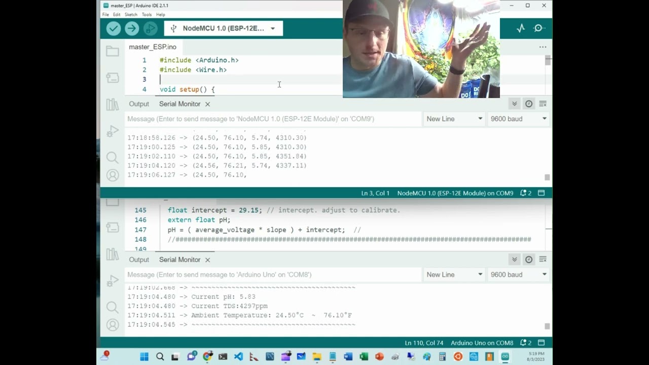Open the account icon in Arduino Uno window sidebar
Viewport: 649px width, 365px height.
(x=113, y=324)
